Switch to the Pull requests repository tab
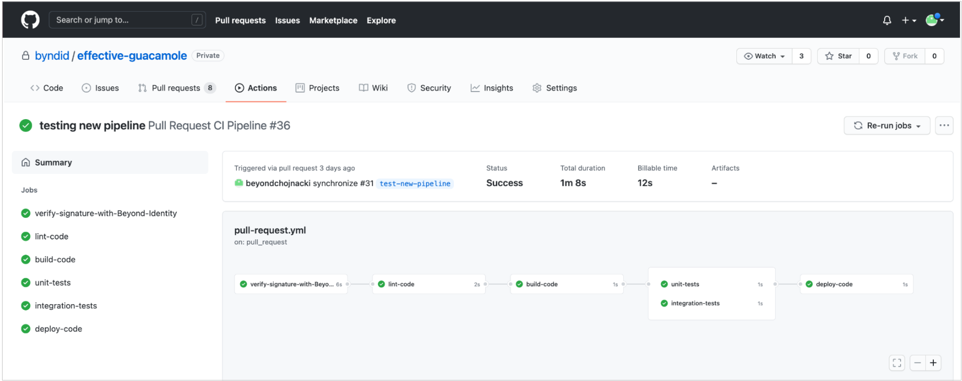 pos(176,88)
